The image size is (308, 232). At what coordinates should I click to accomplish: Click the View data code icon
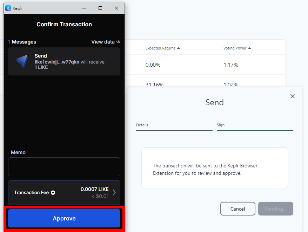[x=118, y=42]
